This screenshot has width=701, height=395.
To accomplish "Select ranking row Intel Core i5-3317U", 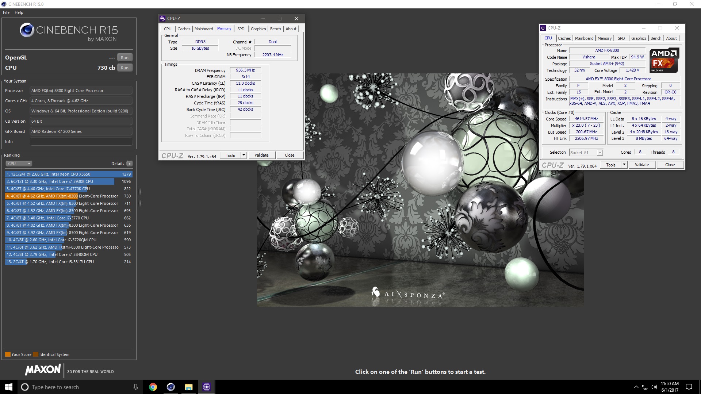I will point(69,262).
